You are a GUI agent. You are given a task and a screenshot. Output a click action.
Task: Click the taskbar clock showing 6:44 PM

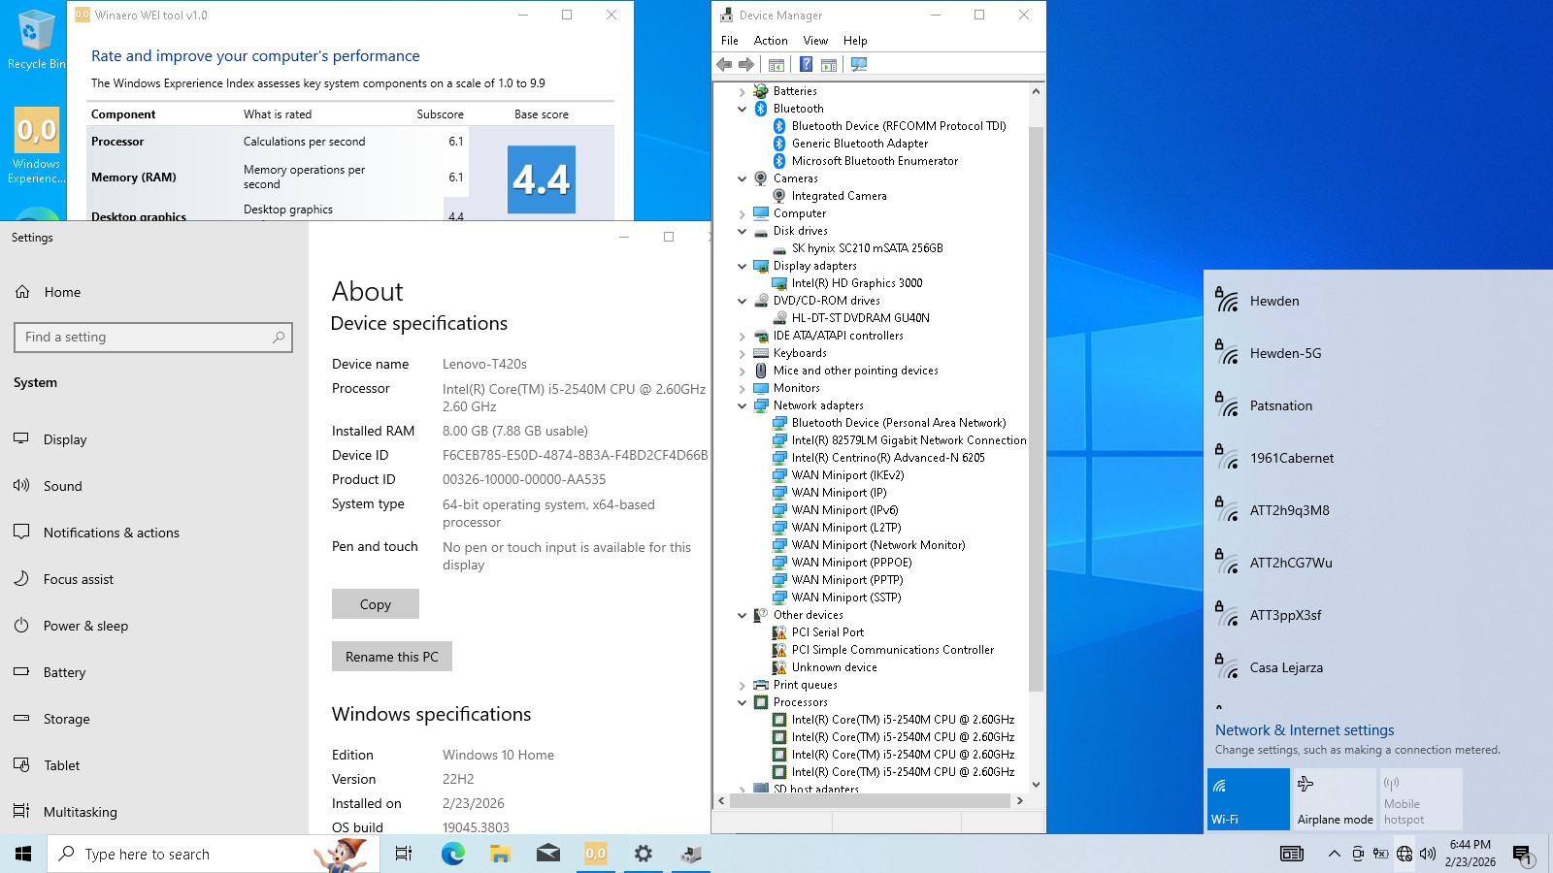coord(1470,854)
